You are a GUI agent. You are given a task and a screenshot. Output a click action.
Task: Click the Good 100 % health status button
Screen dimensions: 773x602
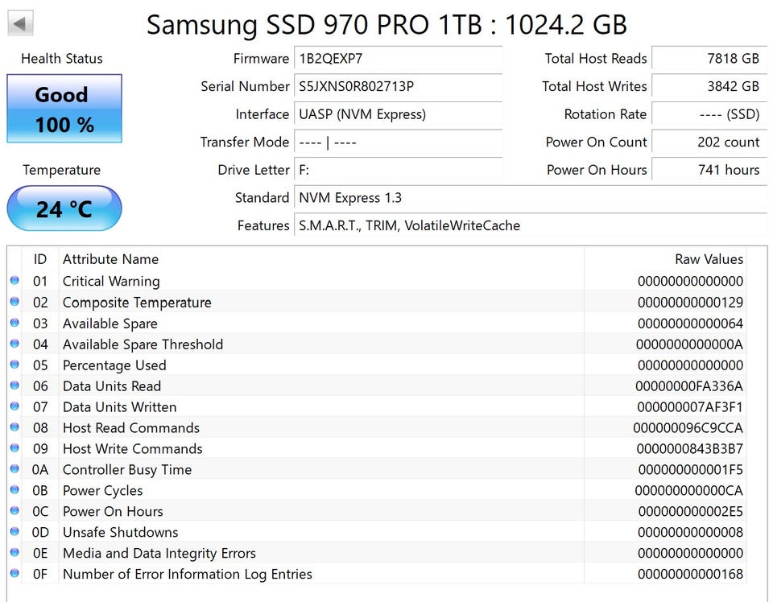(64, 109)
